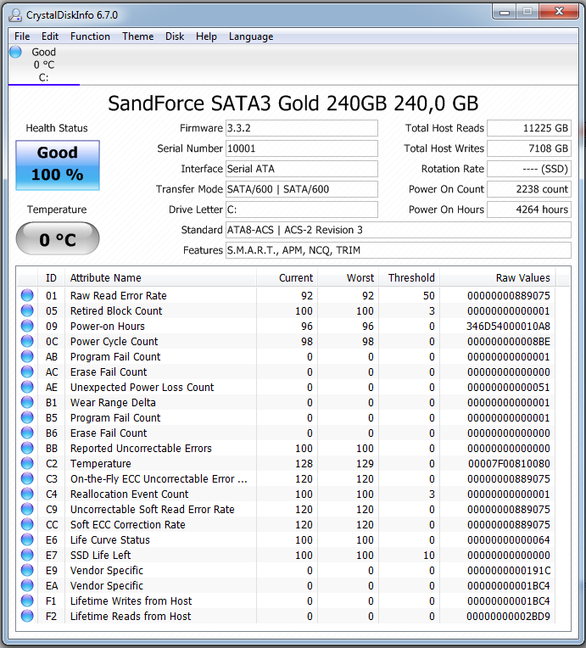Image resolution: width=586 pixels, height=648 pixels.
Task: Select the C: drive status icon
Action: (16, 52)
